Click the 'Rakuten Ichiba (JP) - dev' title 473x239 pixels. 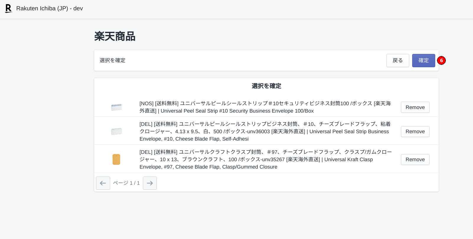click(50, 9)
